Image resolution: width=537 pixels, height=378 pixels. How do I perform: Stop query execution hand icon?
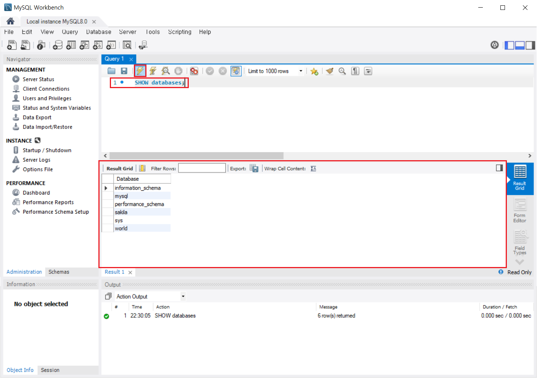tap(178, 71)
